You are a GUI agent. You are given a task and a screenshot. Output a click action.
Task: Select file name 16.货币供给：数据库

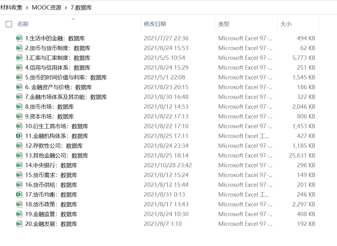(51, 185)
